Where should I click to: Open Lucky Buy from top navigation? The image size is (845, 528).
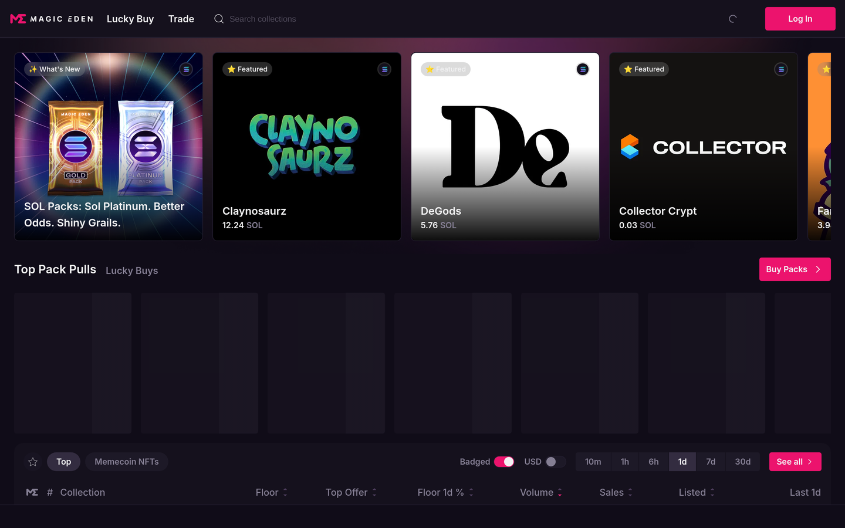click(130, 19)
